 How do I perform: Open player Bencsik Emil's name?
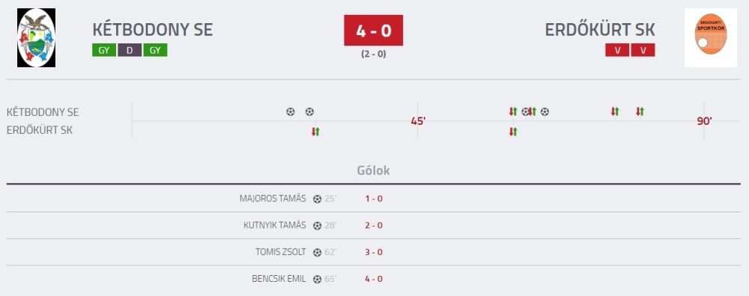(x=279, y=279)
